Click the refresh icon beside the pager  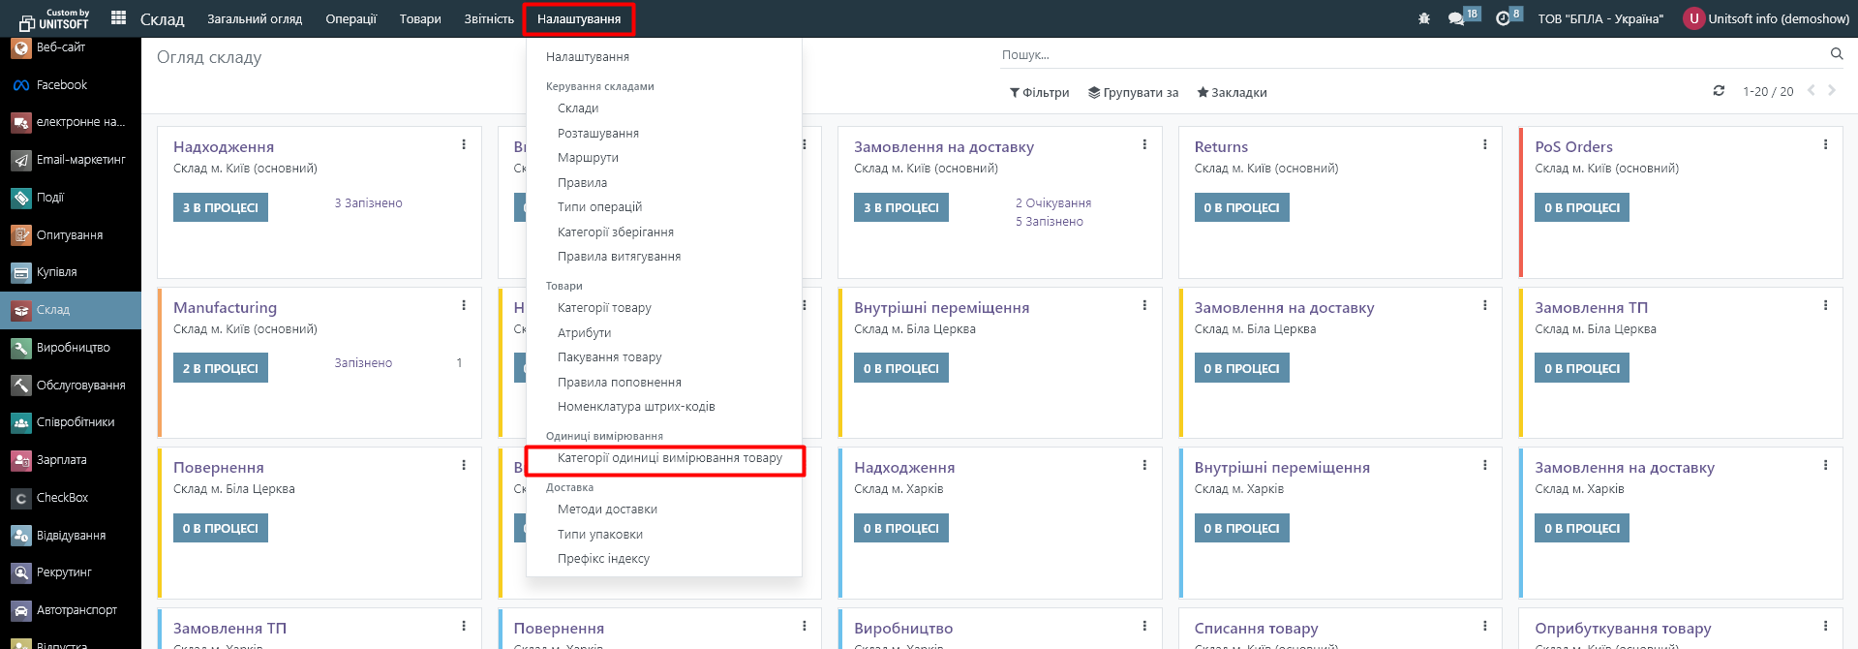coord(1719,91)
